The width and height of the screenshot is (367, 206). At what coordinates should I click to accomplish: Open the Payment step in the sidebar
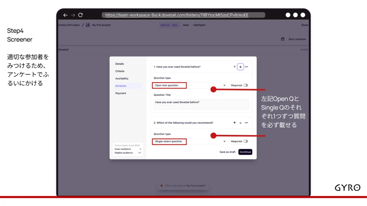(x=121, y=93)
